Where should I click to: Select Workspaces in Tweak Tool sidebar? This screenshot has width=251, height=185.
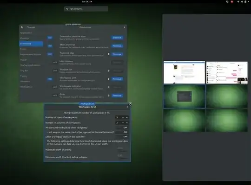tap(31, 87)
